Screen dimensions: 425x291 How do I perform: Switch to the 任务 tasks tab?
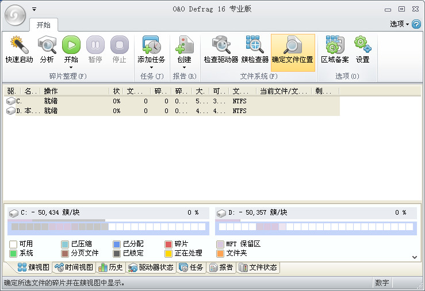(191, 267)
